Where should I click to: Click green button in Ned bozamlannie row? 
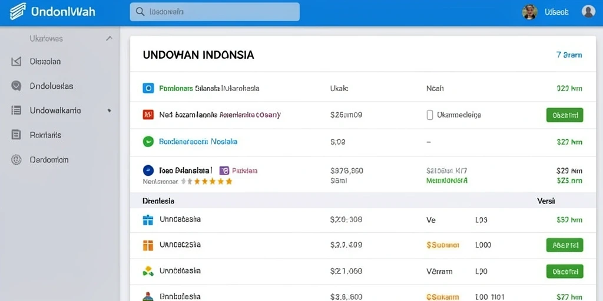(x=565, y=115)
